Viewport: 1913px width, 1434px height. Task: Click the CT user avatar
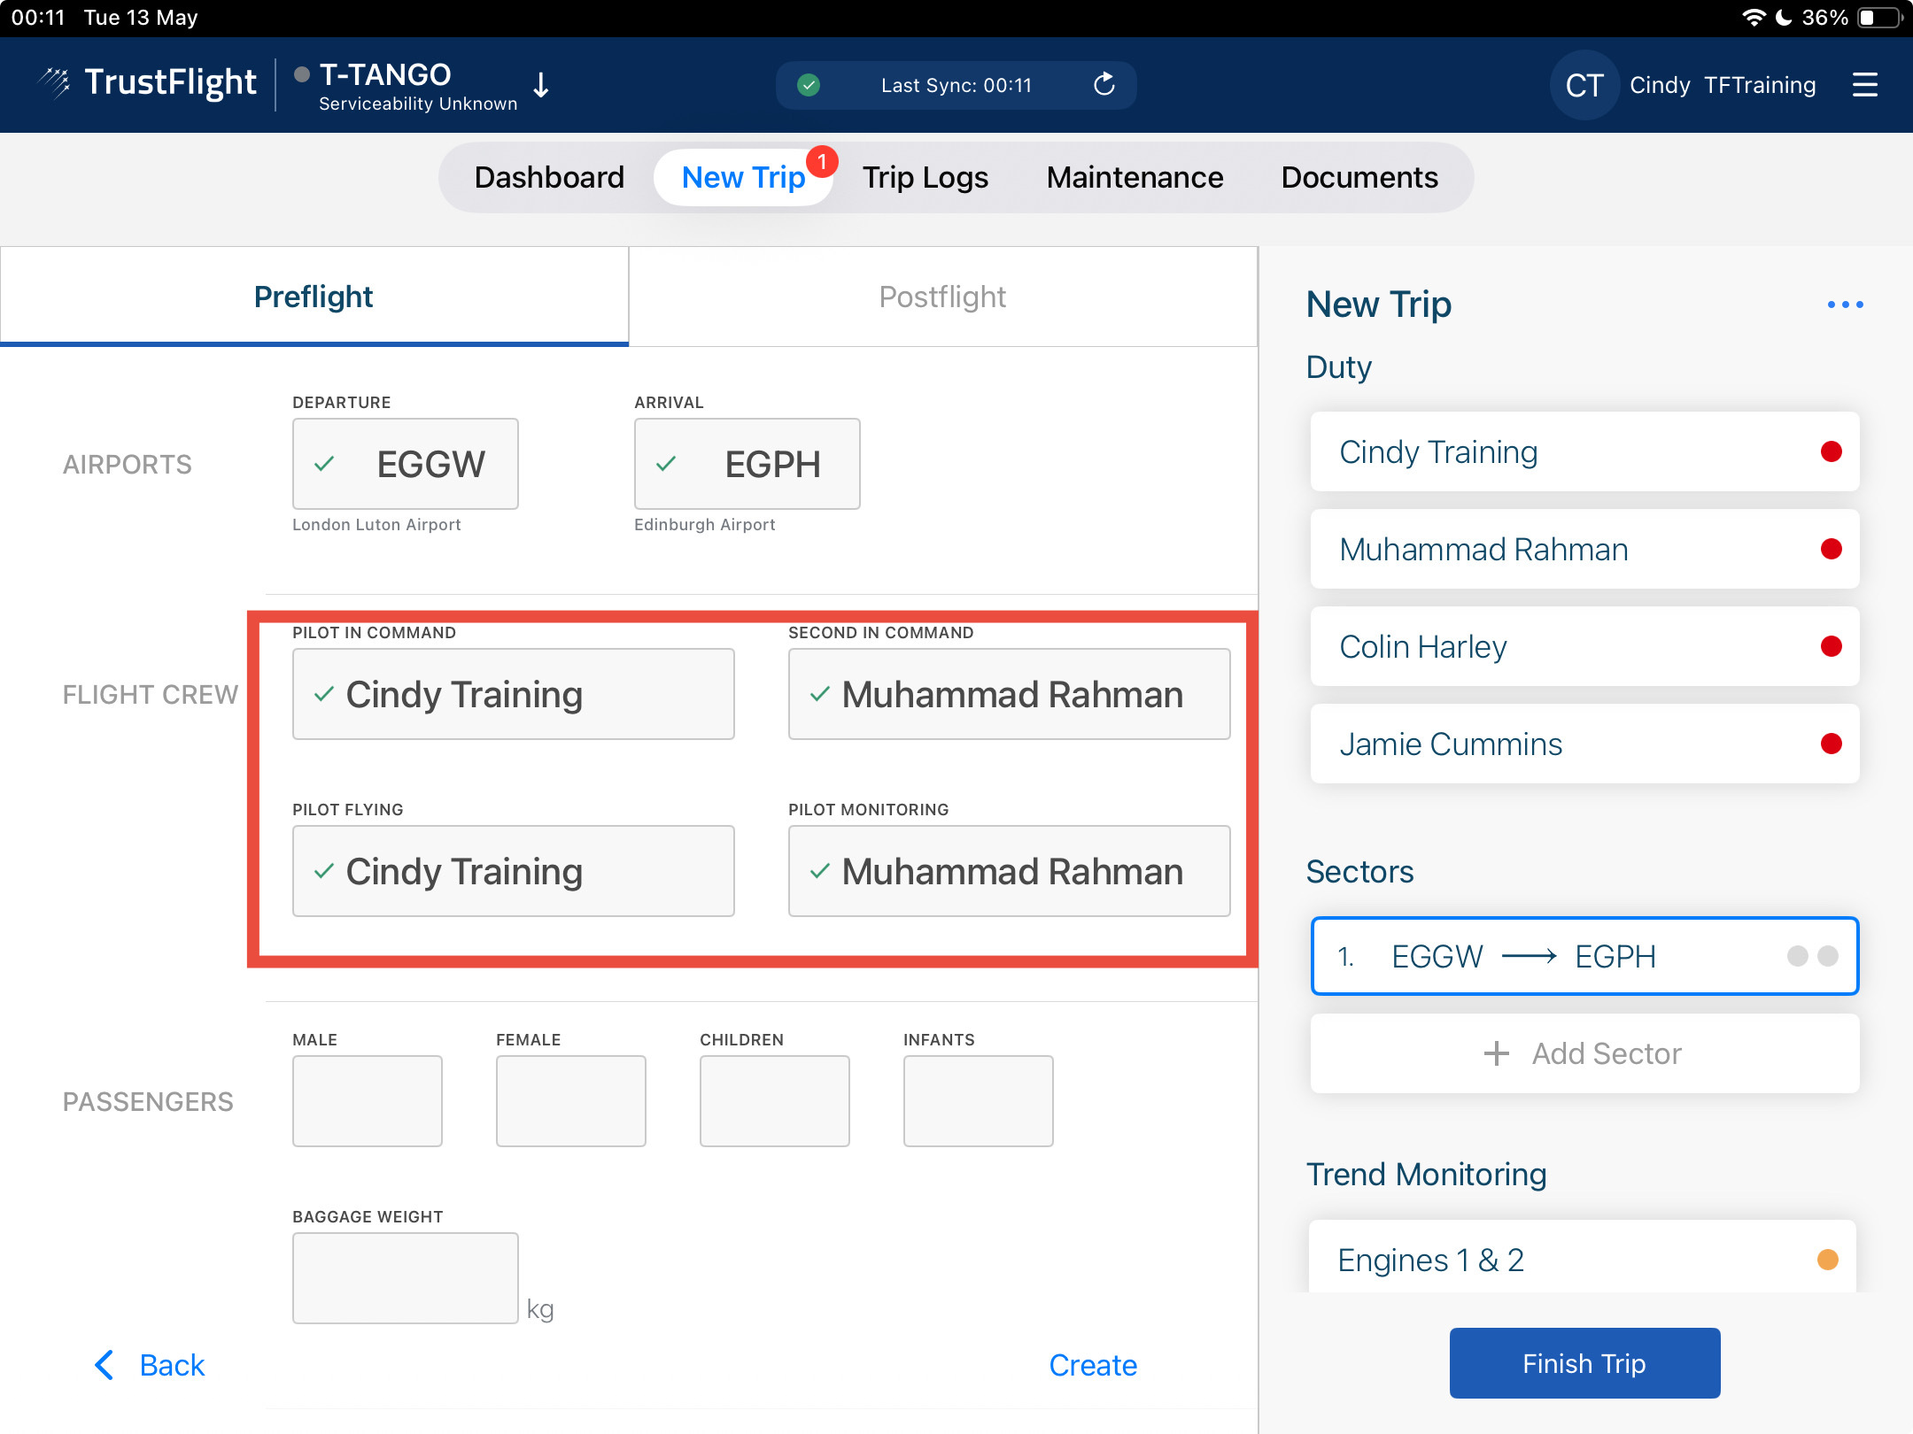tap(1584, 85)
